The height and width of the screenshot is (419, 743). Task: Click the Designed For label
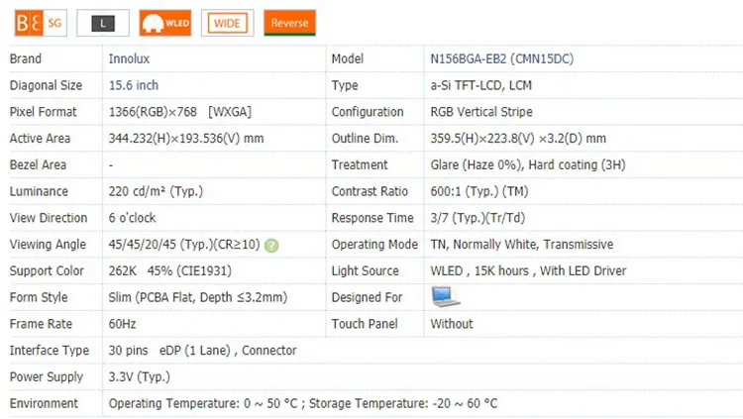point(368,298)
